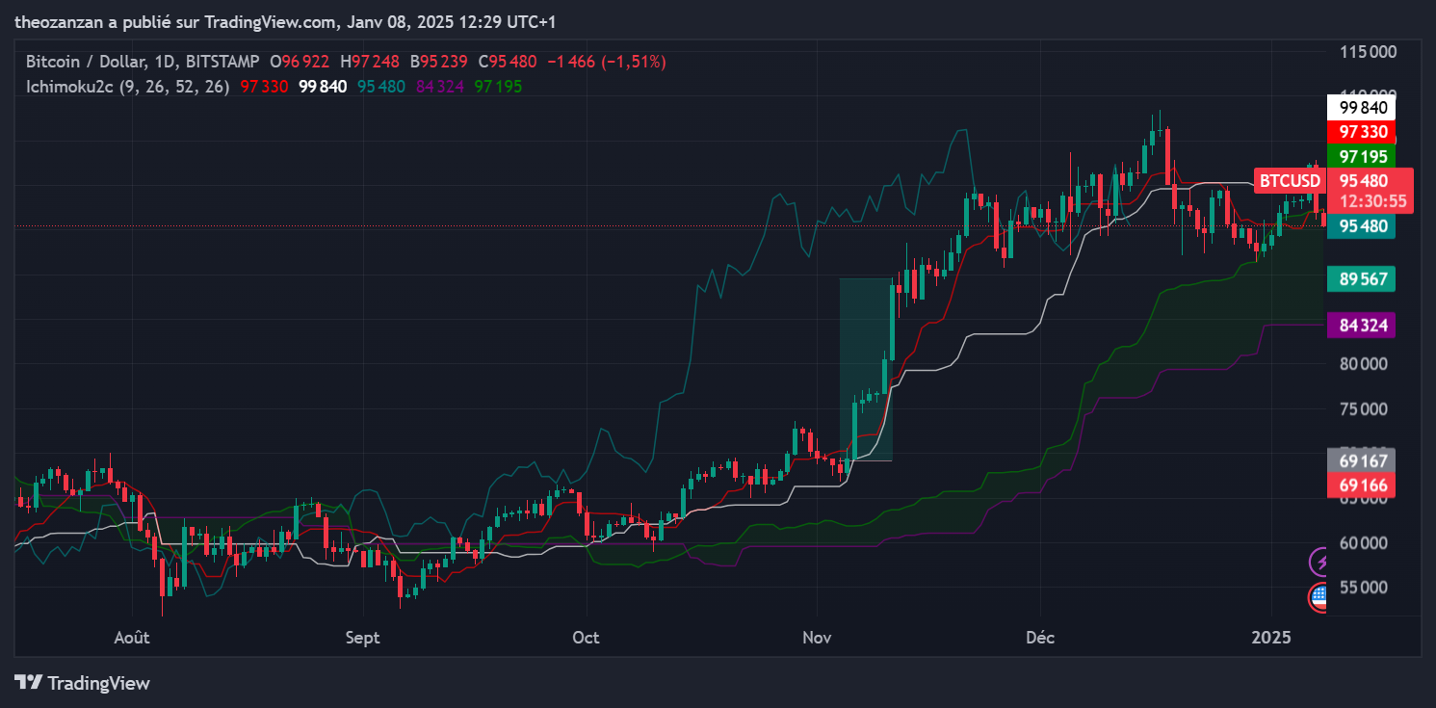Click the 2025 label on time axis
The height and width of the screenshot is (708, 1436).
(x=1270, y=638)
